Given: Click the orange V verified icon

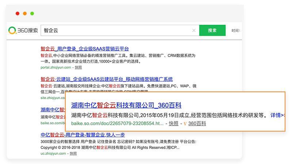Looking at the screenshot, I should click(185, 124).
